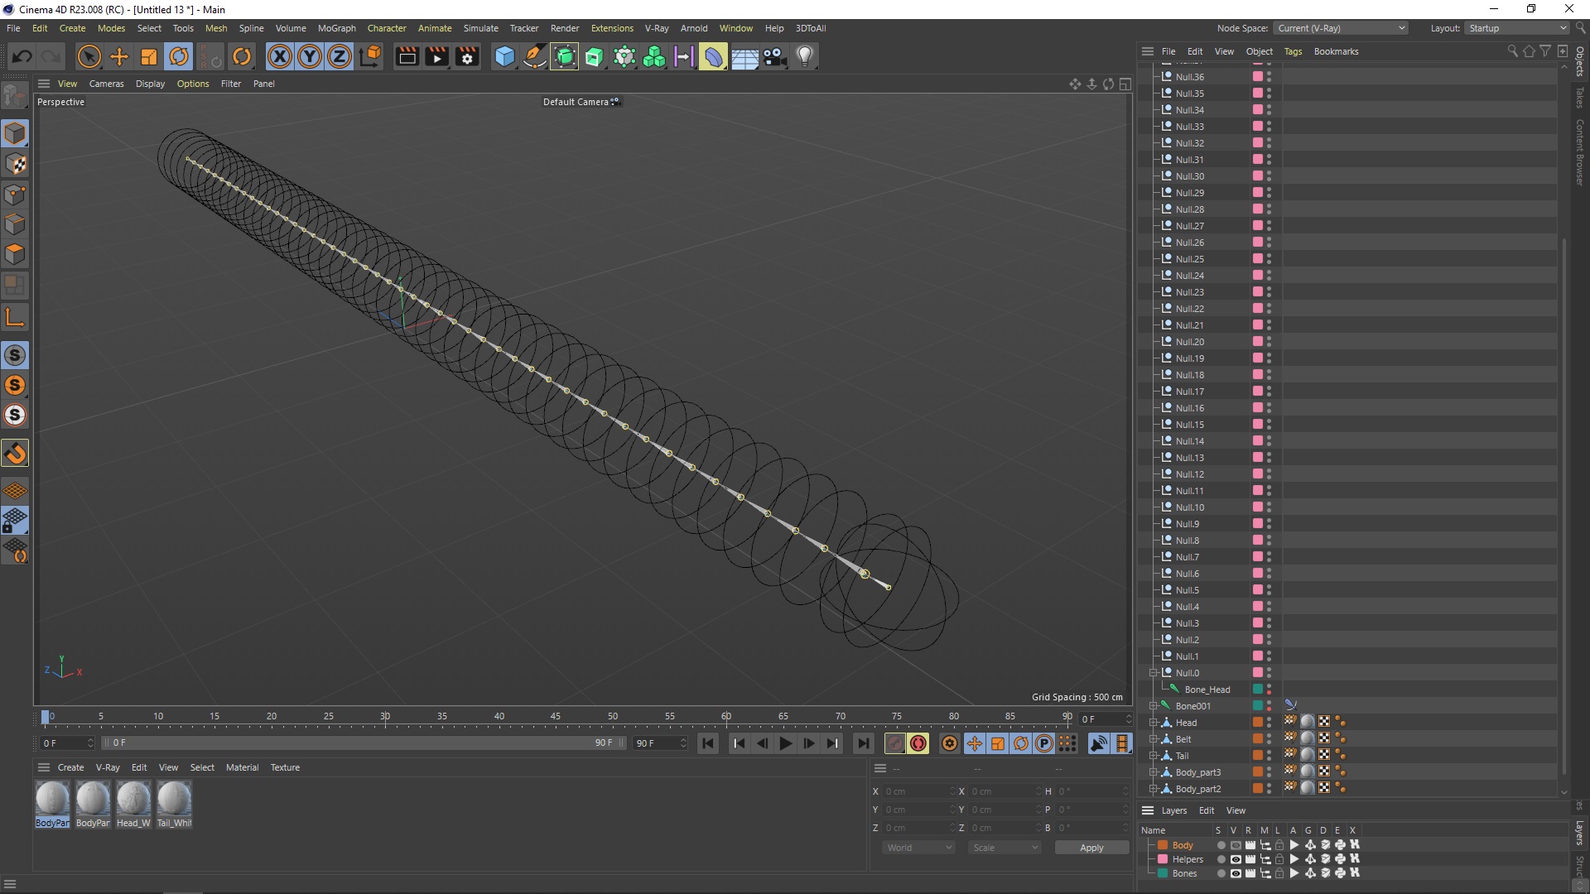Image resolution: width=1590 pixels, height=894 pixels.
Task: Toggle Autokeying red circle button
Action: [918, 743]
